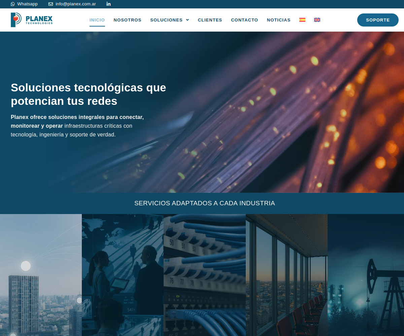Select the office window view image

287,275
